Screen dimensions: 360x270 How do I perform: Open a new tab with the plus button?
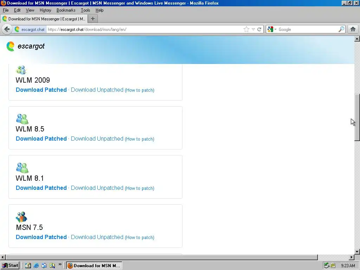point(93,19)
